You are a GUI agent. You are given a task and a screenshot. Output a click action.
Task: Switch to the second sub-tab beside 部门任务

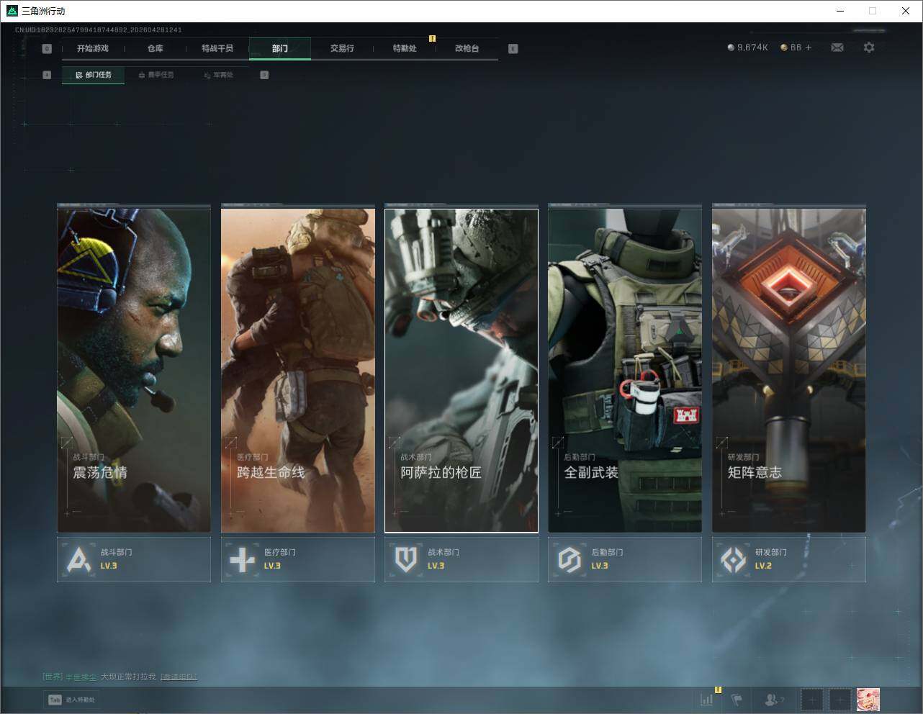tap(156, 75)
